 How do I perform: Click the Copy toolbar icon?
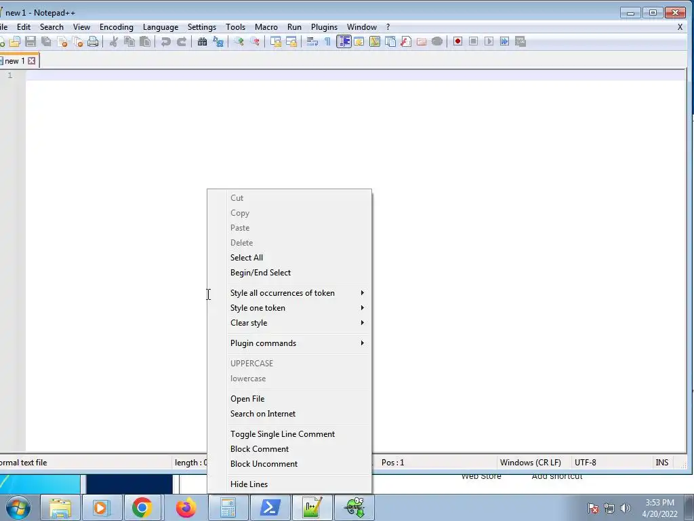[x=129, y=41]
